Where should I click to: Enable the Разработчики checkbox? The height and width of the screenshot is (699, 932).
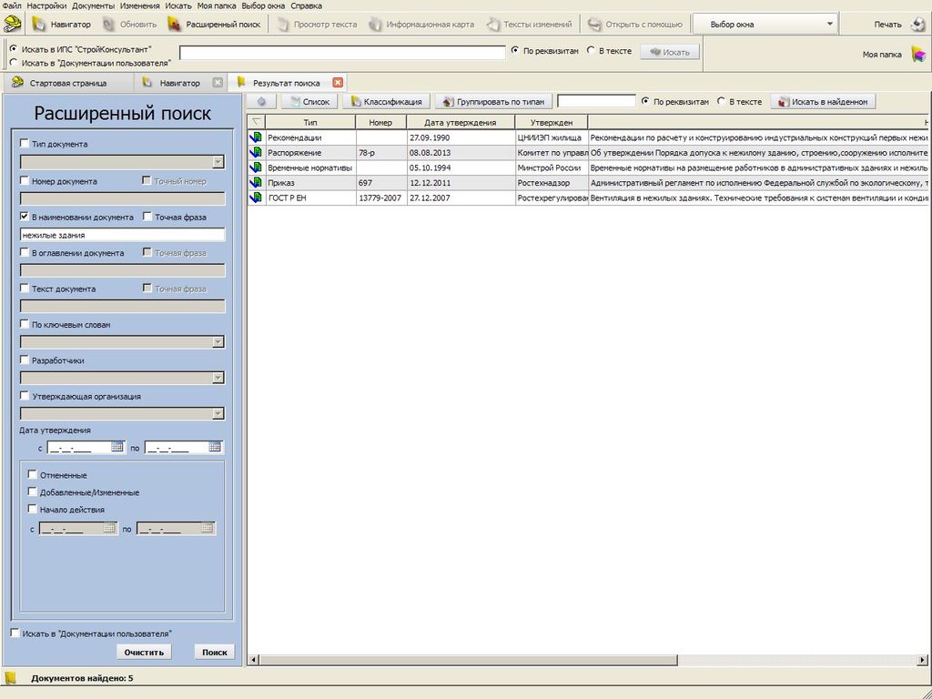25,360
